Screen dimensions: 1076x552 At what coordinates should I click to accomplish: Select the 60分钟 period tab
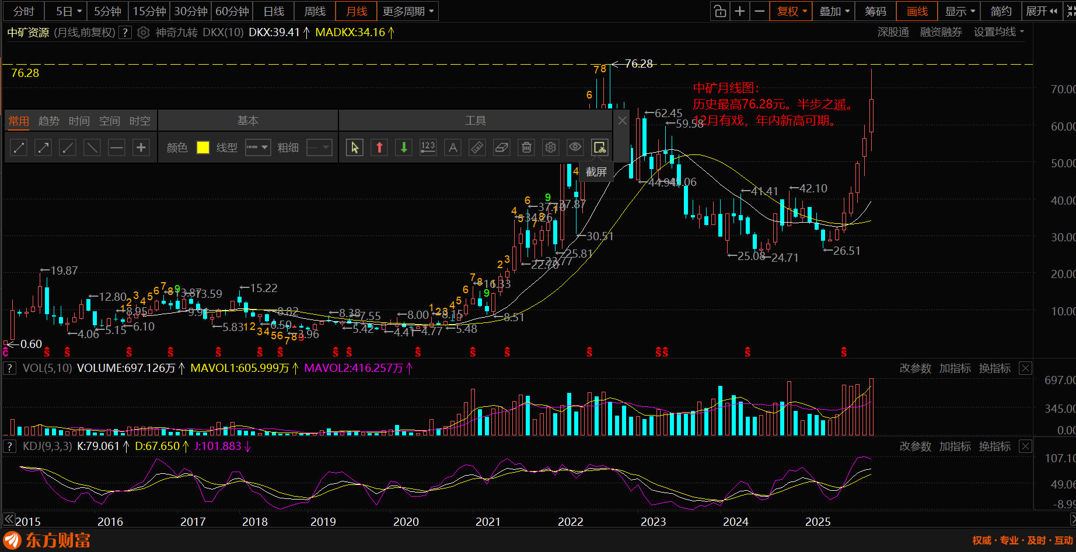tap(232, 11)
